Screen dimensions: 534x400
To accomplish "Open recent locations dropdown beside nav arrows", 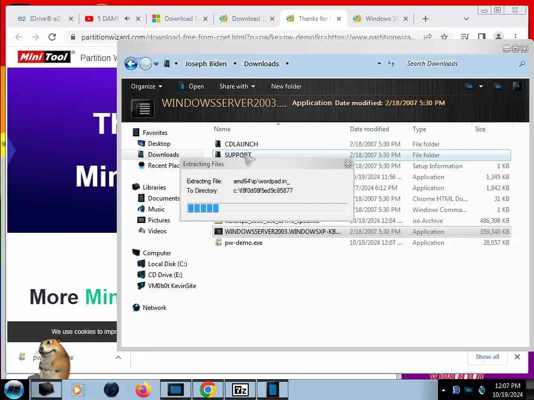I will pos(156,64).
